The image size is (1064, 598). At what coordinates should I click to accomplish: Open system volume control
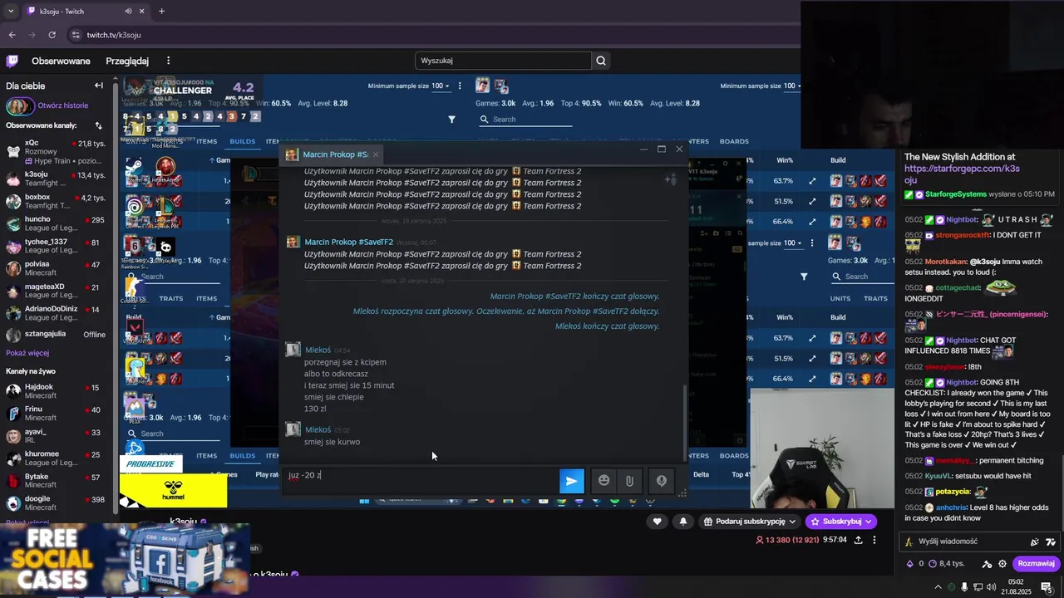click(x=992, y=587)
